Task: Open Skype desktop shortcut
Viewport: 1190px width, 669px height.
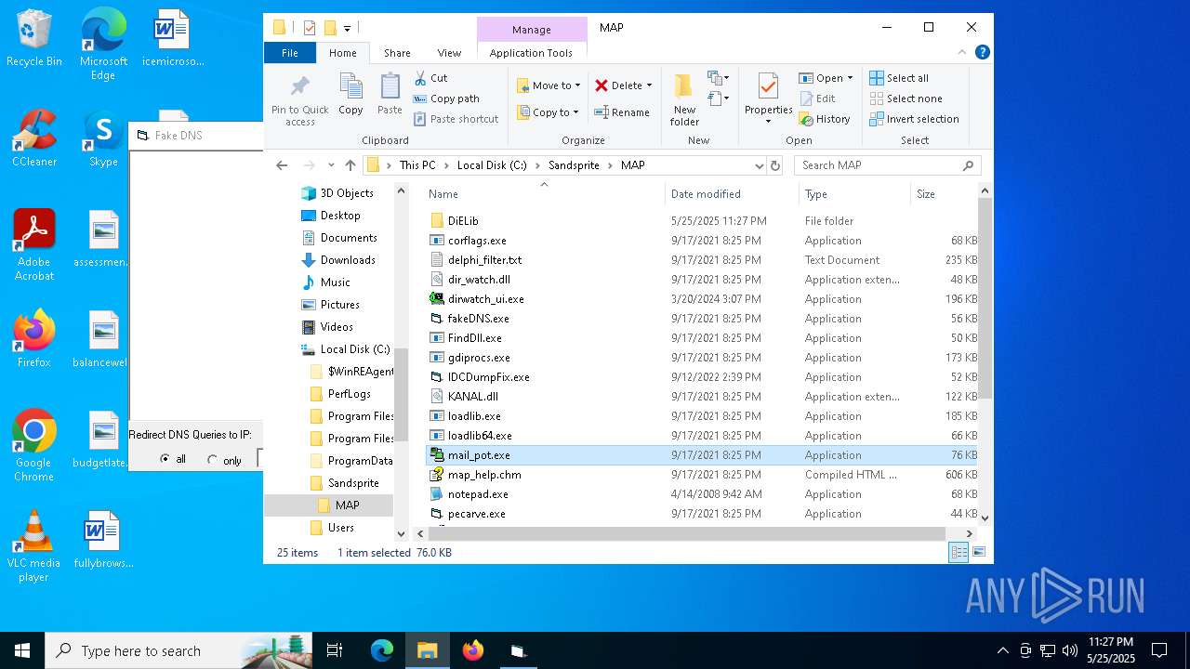Action: [103, 139]
